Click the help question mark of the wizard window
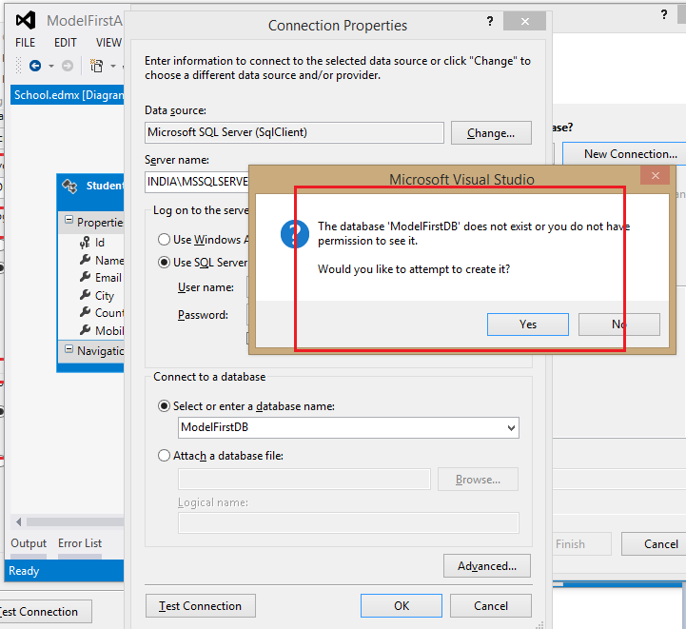Screen dimensions: 686x629 [x=664, y=15]
